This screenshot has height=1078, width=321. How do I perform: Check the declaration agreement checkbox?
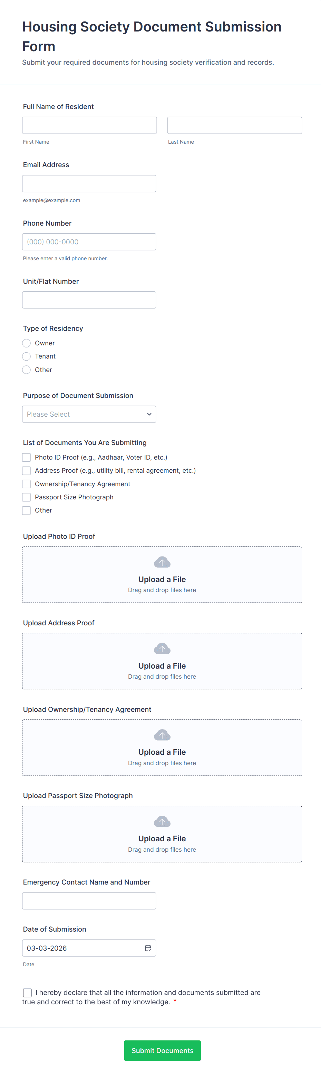[x=28, y=992]
